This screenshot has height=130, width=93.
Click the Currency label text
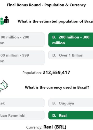(34, 127)
